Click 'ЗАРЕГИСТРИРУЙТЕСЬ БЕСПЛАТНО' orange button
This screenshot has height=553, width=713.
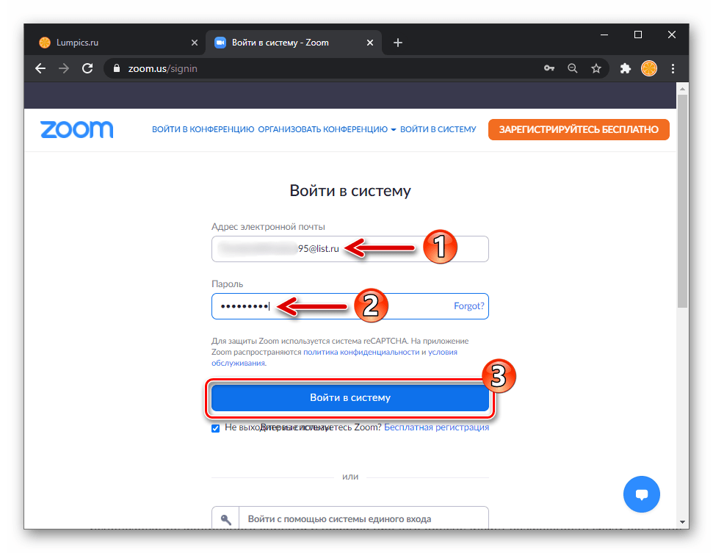click(x=579, y=129)
